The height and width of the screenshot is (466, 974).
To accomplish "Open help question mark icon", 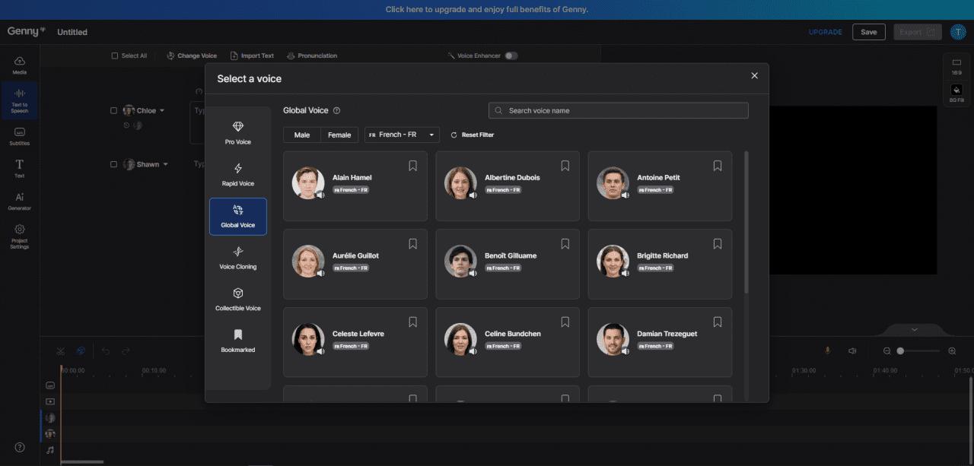I will coord(20,447).
